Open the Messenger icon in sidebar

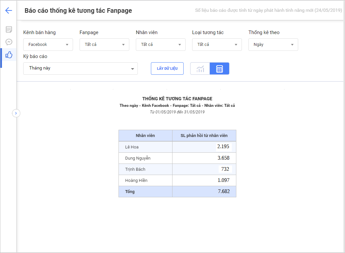[9, 42]
